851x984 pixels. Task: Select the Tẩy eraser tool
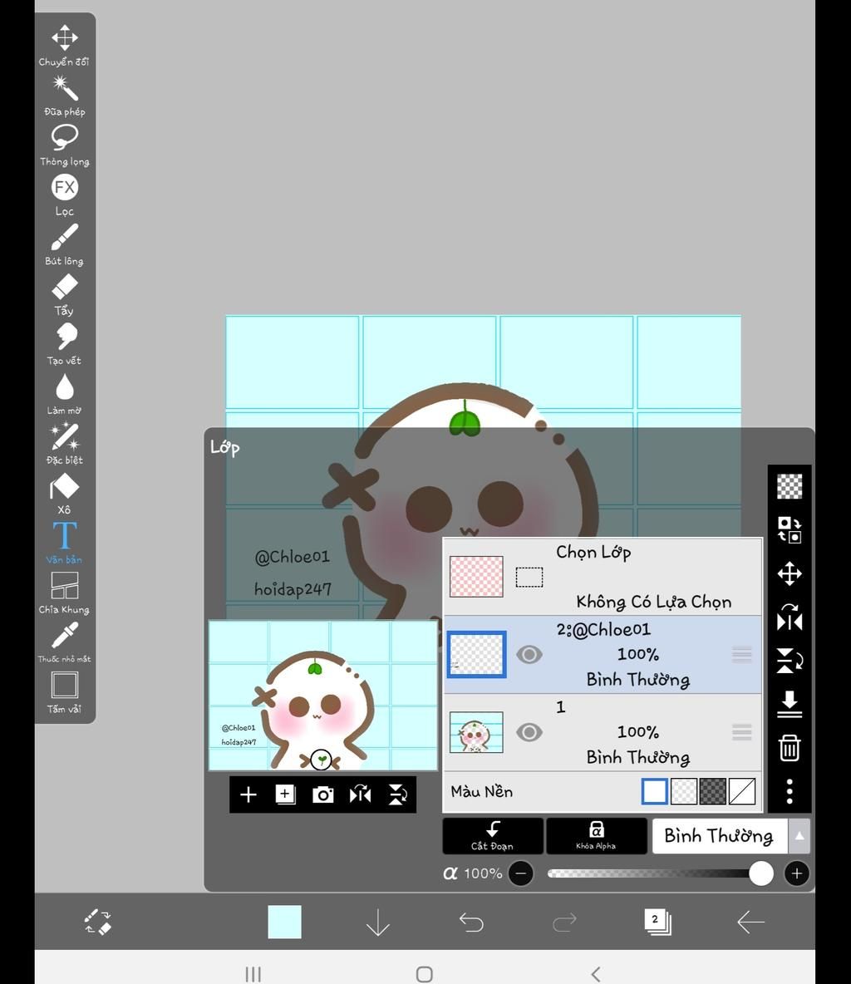coord(64,294)
